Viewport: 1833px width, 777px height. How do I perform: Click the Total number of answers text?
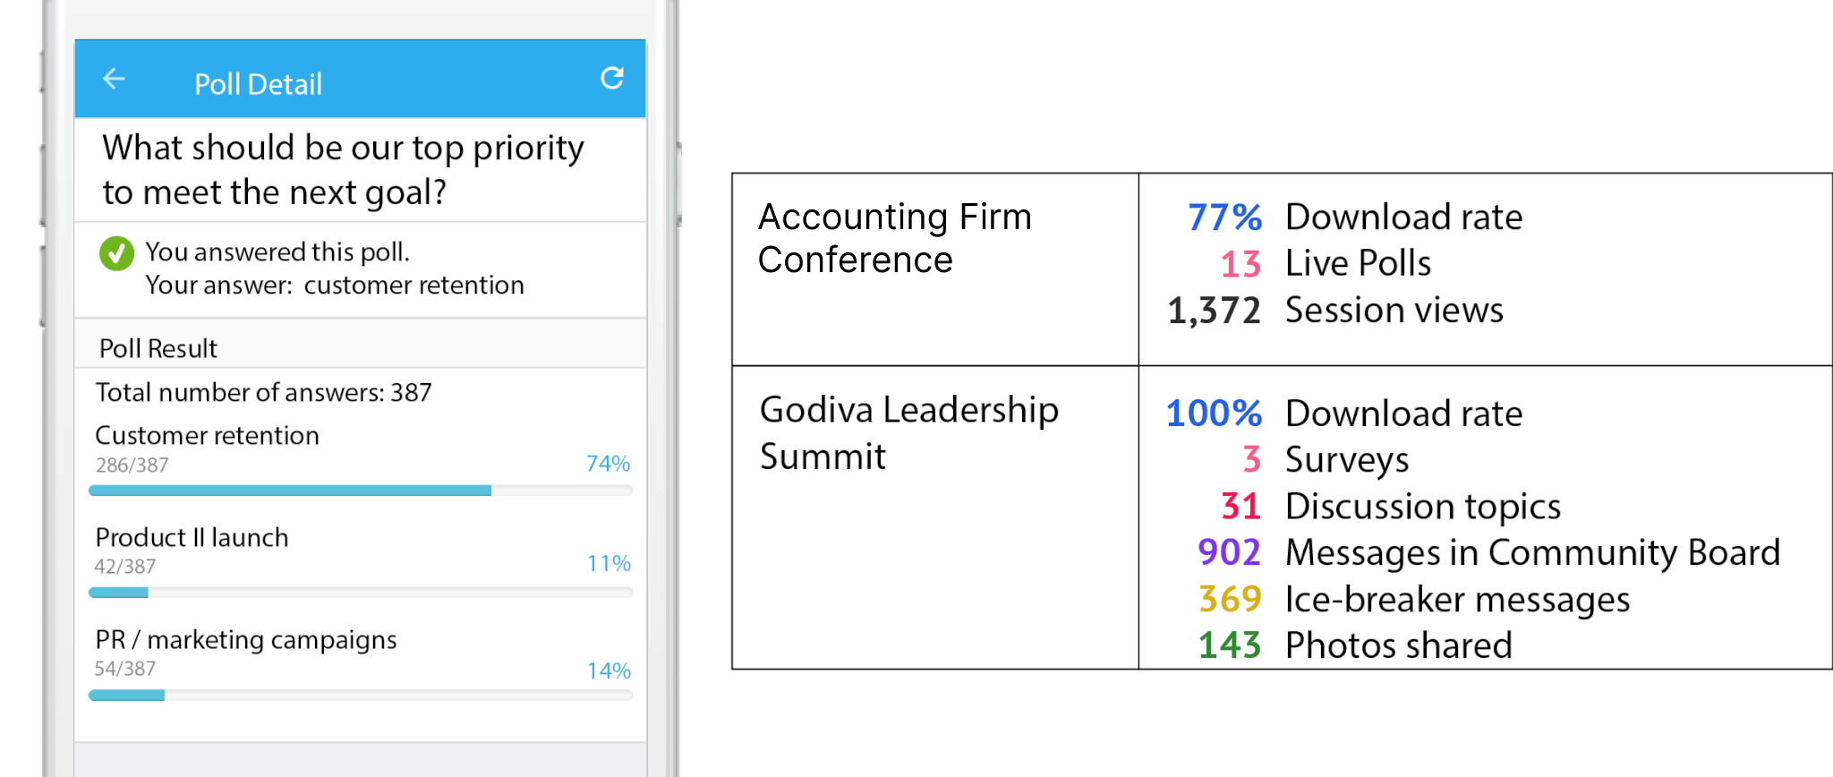[262, 392]
